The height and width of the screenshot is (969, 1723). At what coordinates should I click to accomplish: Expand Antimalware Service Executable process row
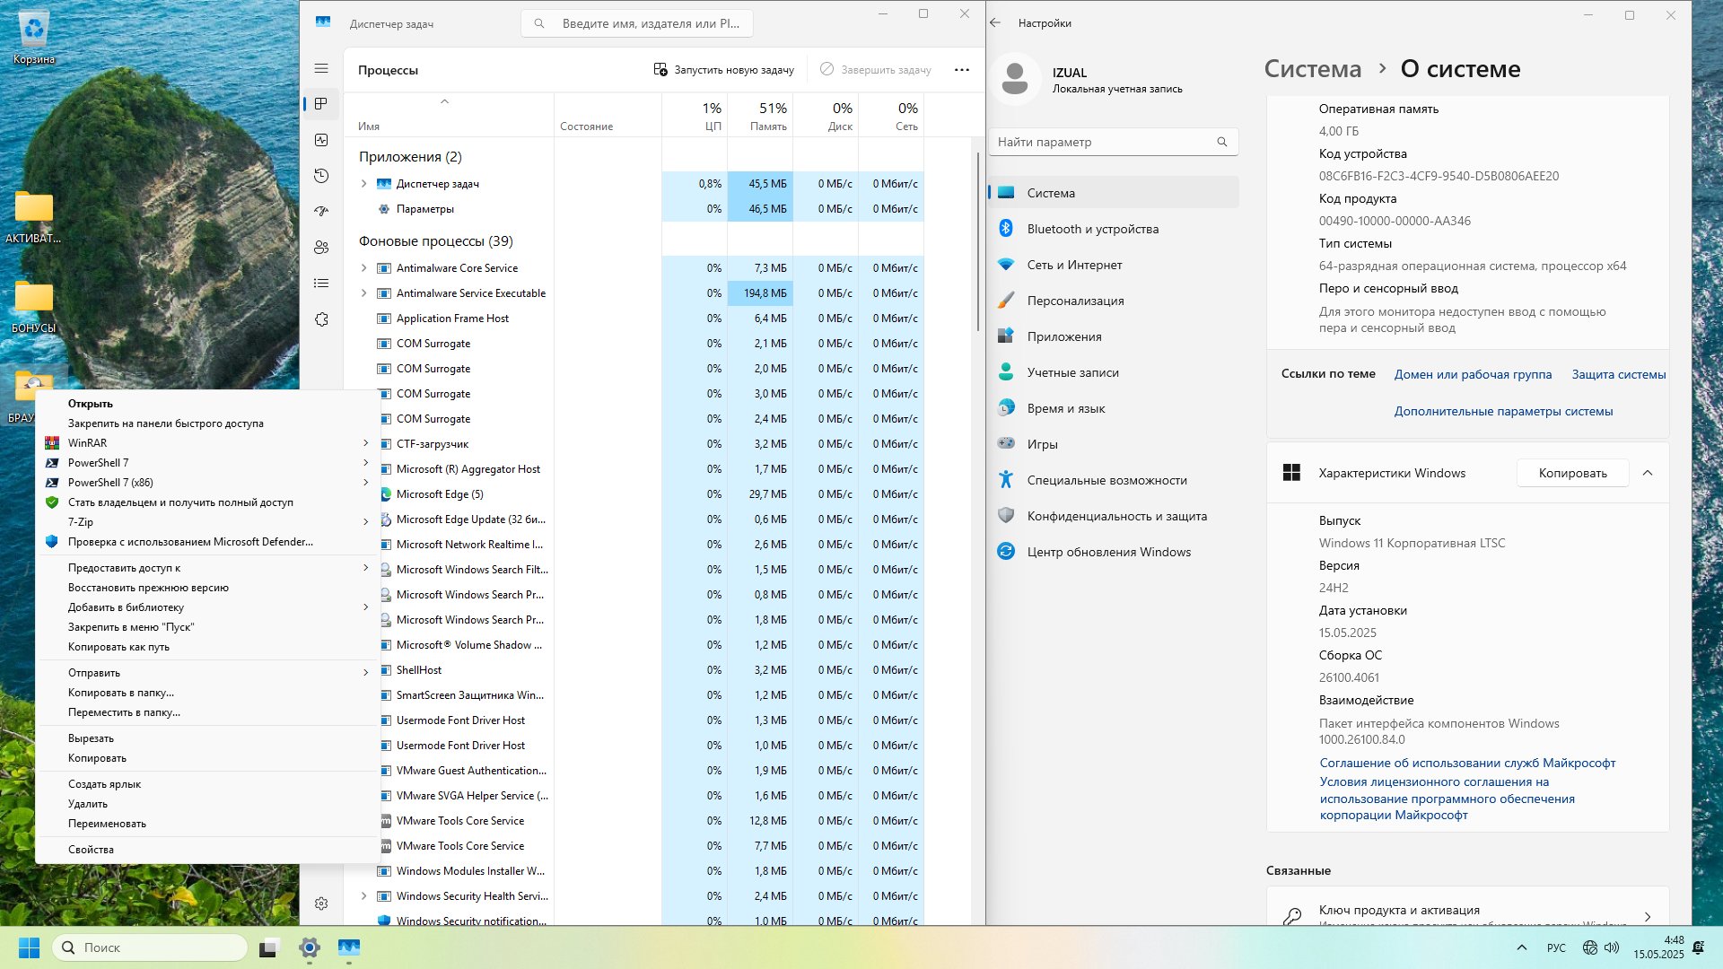tap(363, 292)
